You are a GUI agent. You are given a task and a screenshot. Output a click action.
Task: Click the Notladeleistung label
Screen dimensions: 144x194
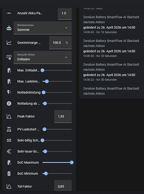click(29, 92)
